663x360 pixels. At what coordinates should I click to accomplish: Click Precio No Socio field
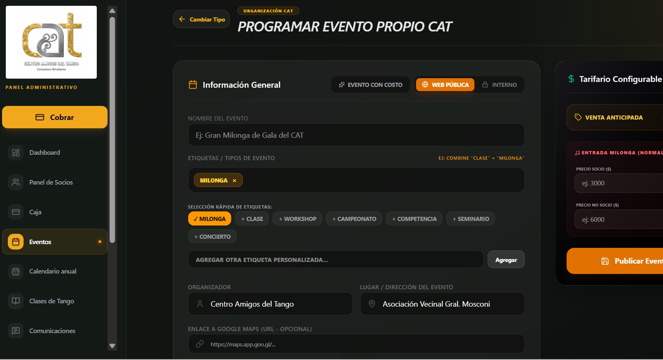[x=619, y=219]
